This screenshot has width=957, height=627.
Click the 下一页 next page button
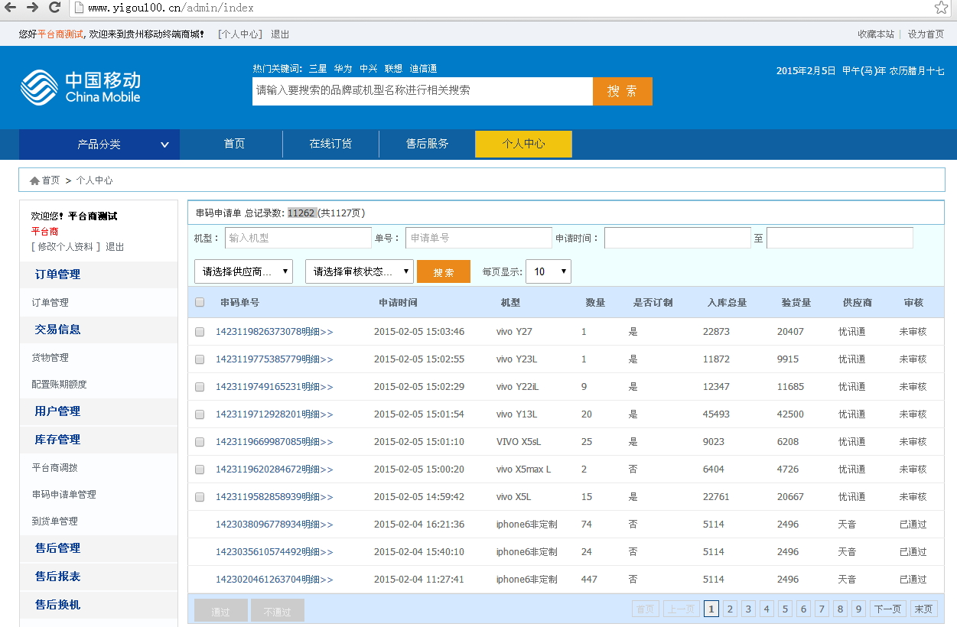(887, 609)
